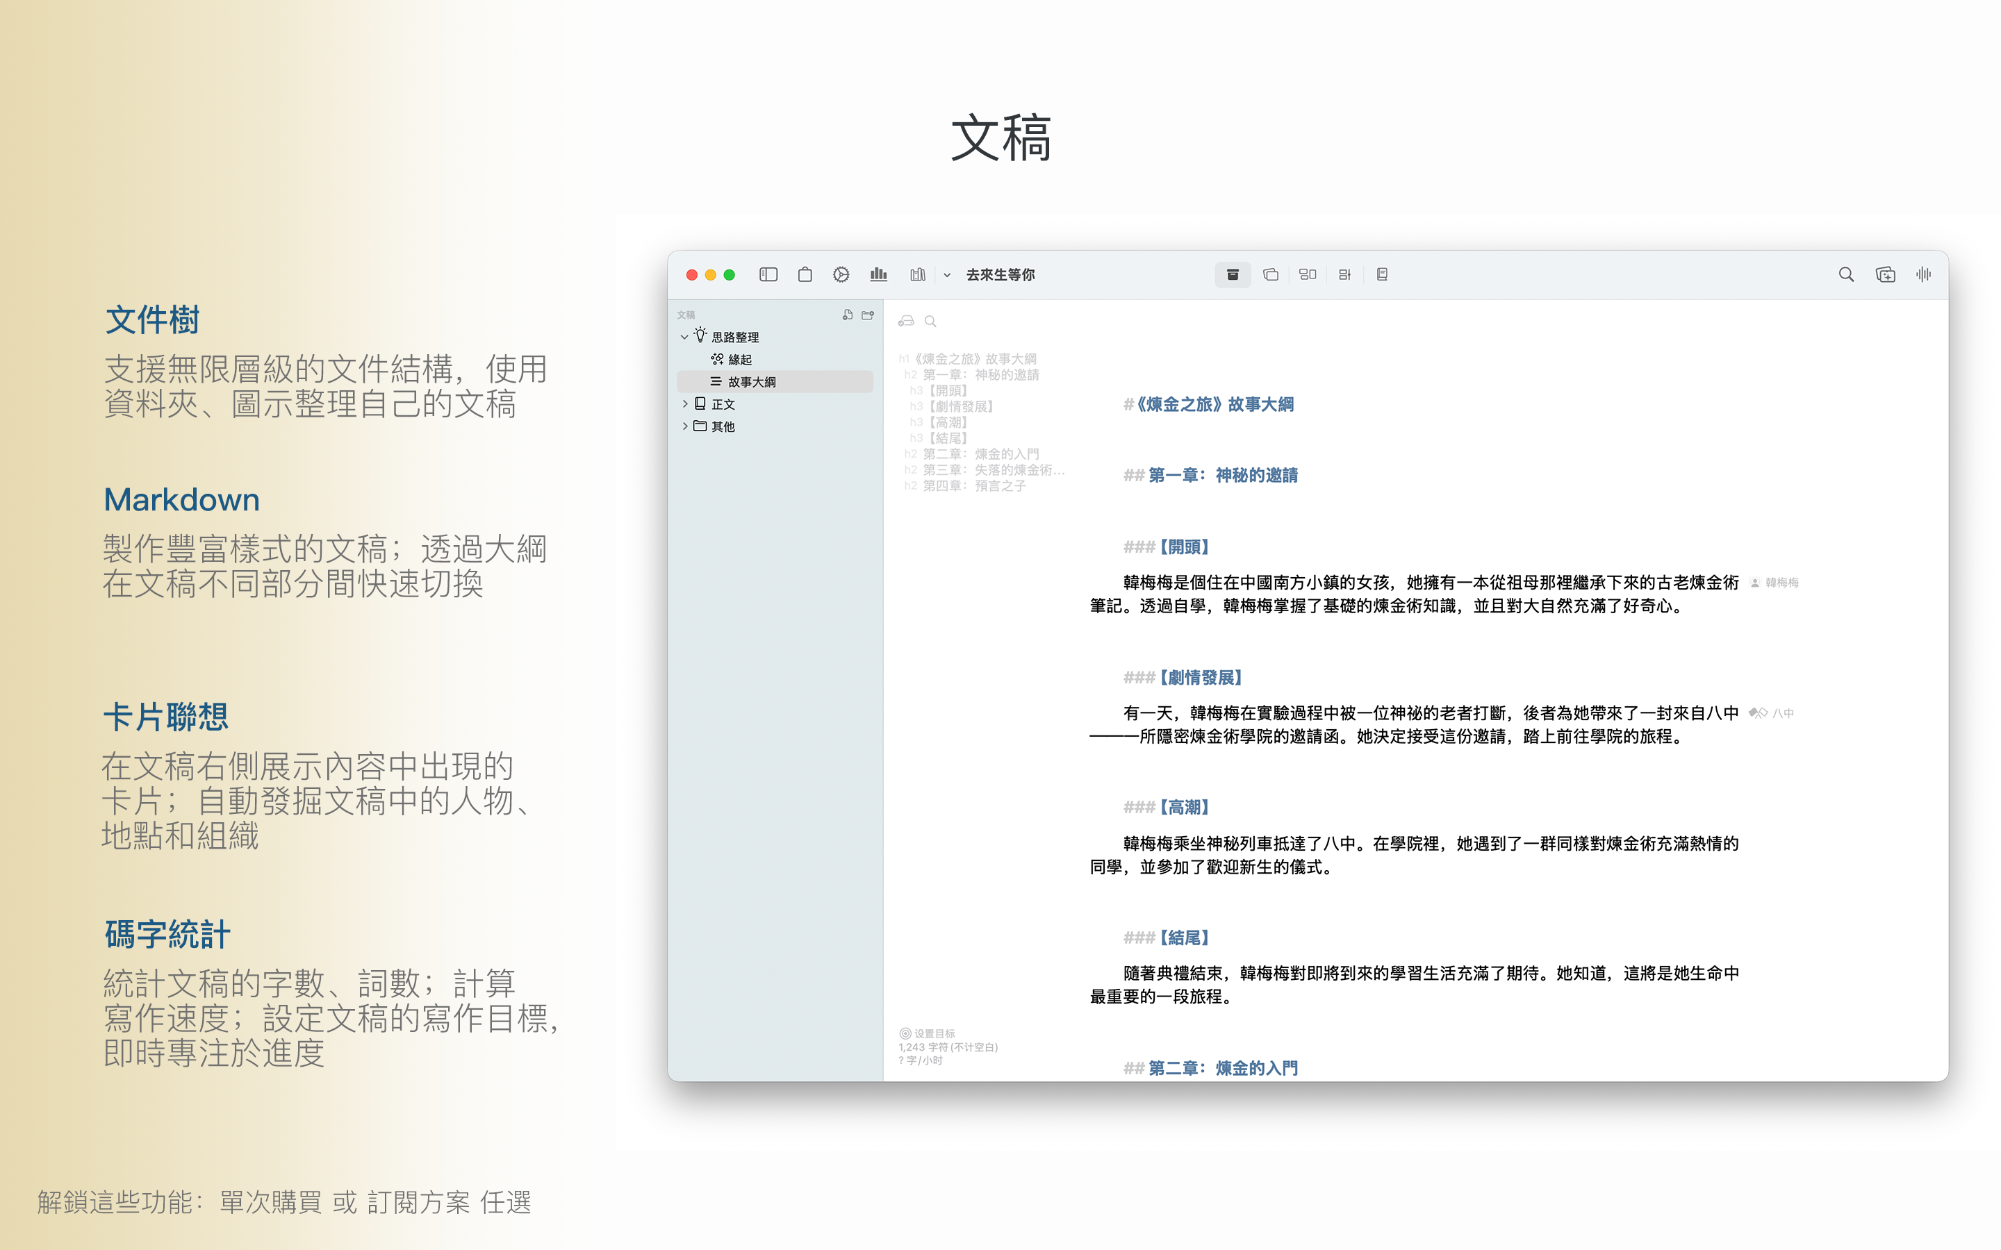Switch to the book notebook view
Screen dimensions: 2001x1250
[x=1382, y=274]
